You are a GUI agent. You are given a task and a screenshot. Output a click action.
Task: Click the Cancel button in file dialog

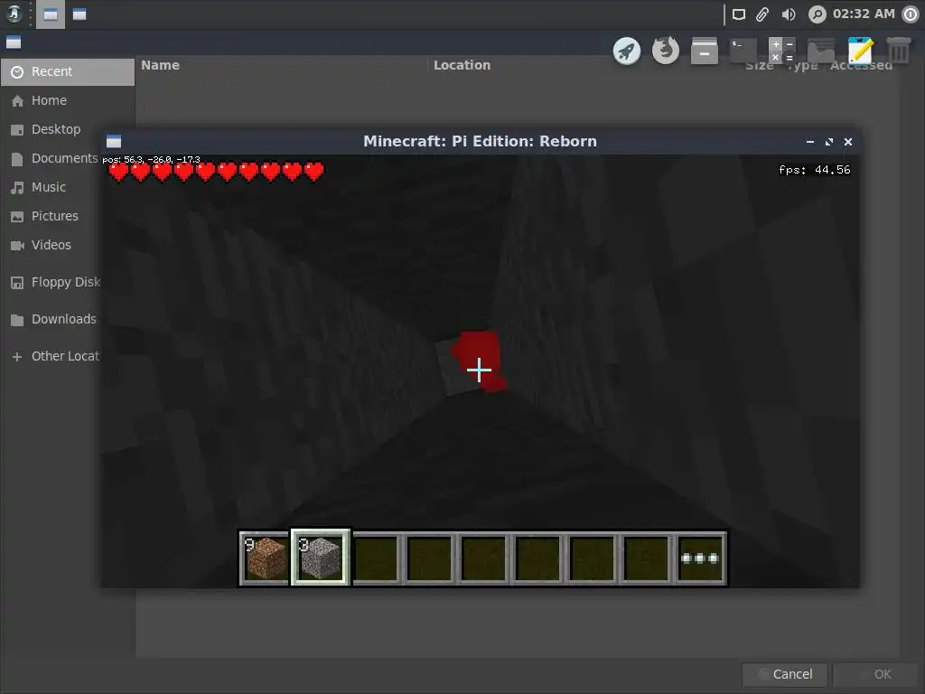pos(785,674)
